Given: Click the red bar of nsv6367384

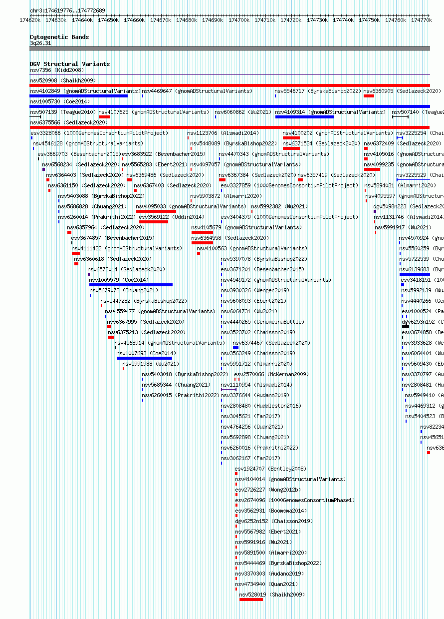Looking at the screenshot, I should (x=222, y=180).
